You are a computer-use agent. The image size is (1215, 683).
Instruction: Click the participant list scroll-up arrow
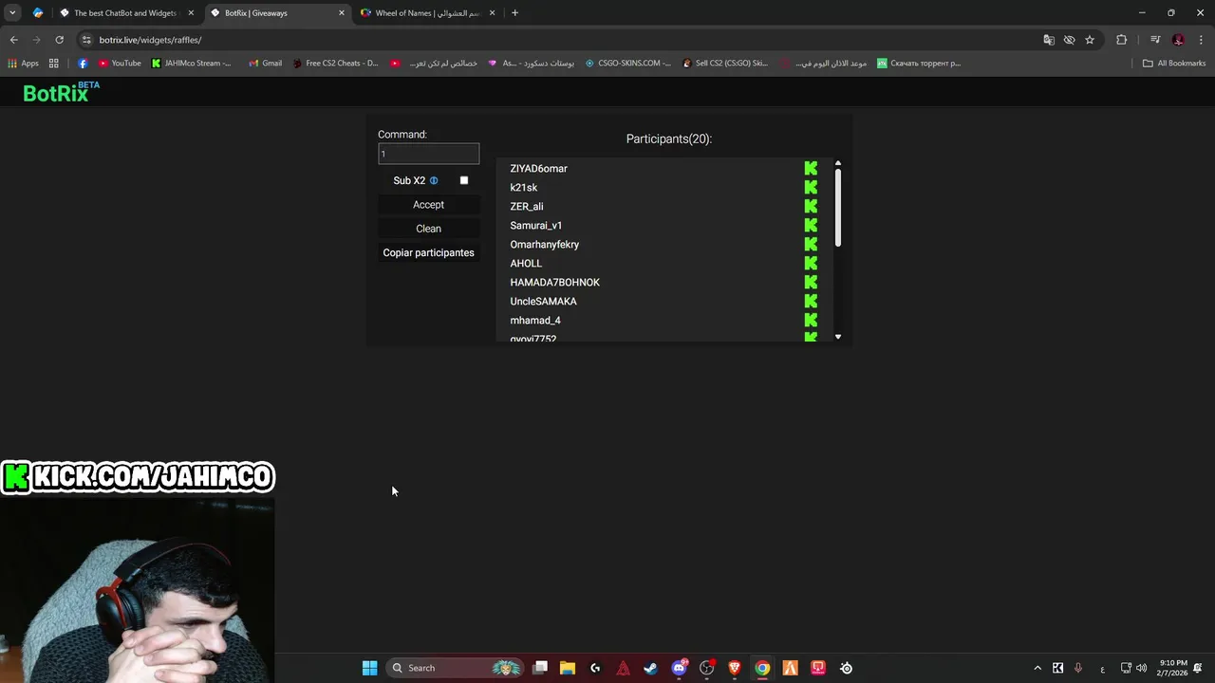click(838, 163)
